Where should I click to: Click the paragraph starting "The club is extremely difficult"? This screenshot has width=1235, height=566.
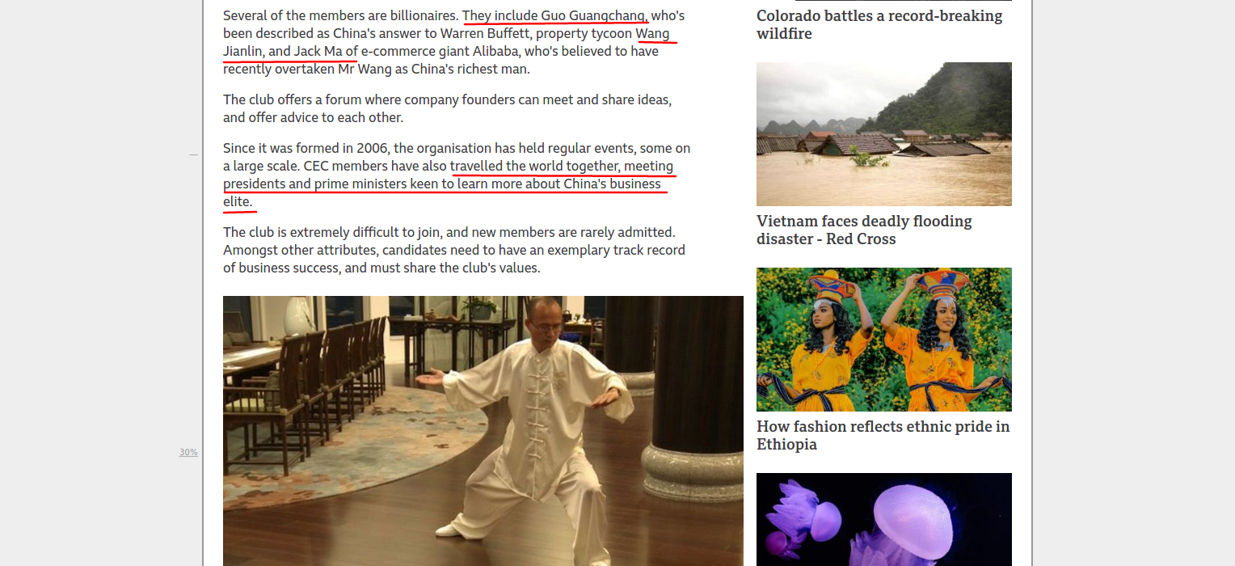454,250
